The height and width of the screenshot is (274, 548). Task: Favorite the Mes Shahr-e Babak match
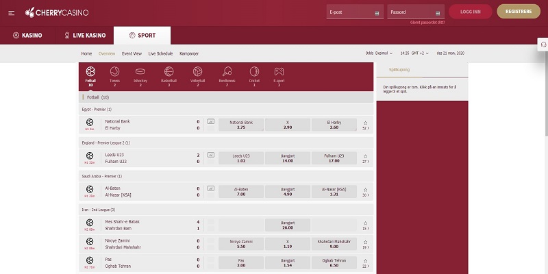pyautogui.click(x=366, y=223)
